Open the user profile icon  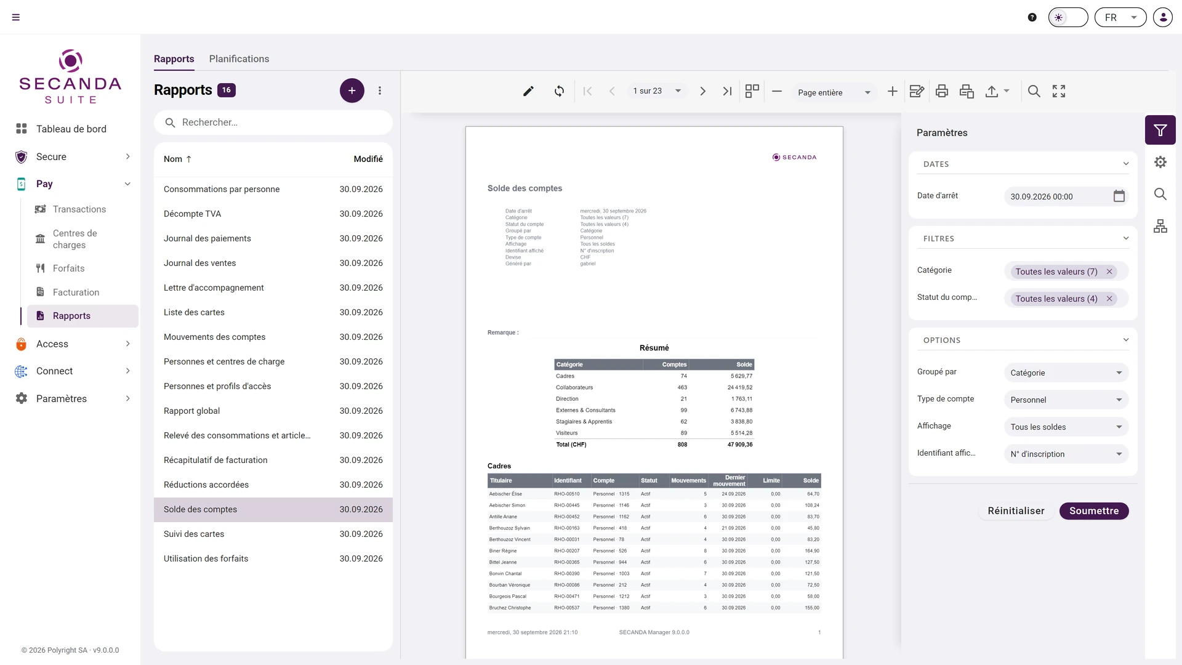[x=1163, y=17]
